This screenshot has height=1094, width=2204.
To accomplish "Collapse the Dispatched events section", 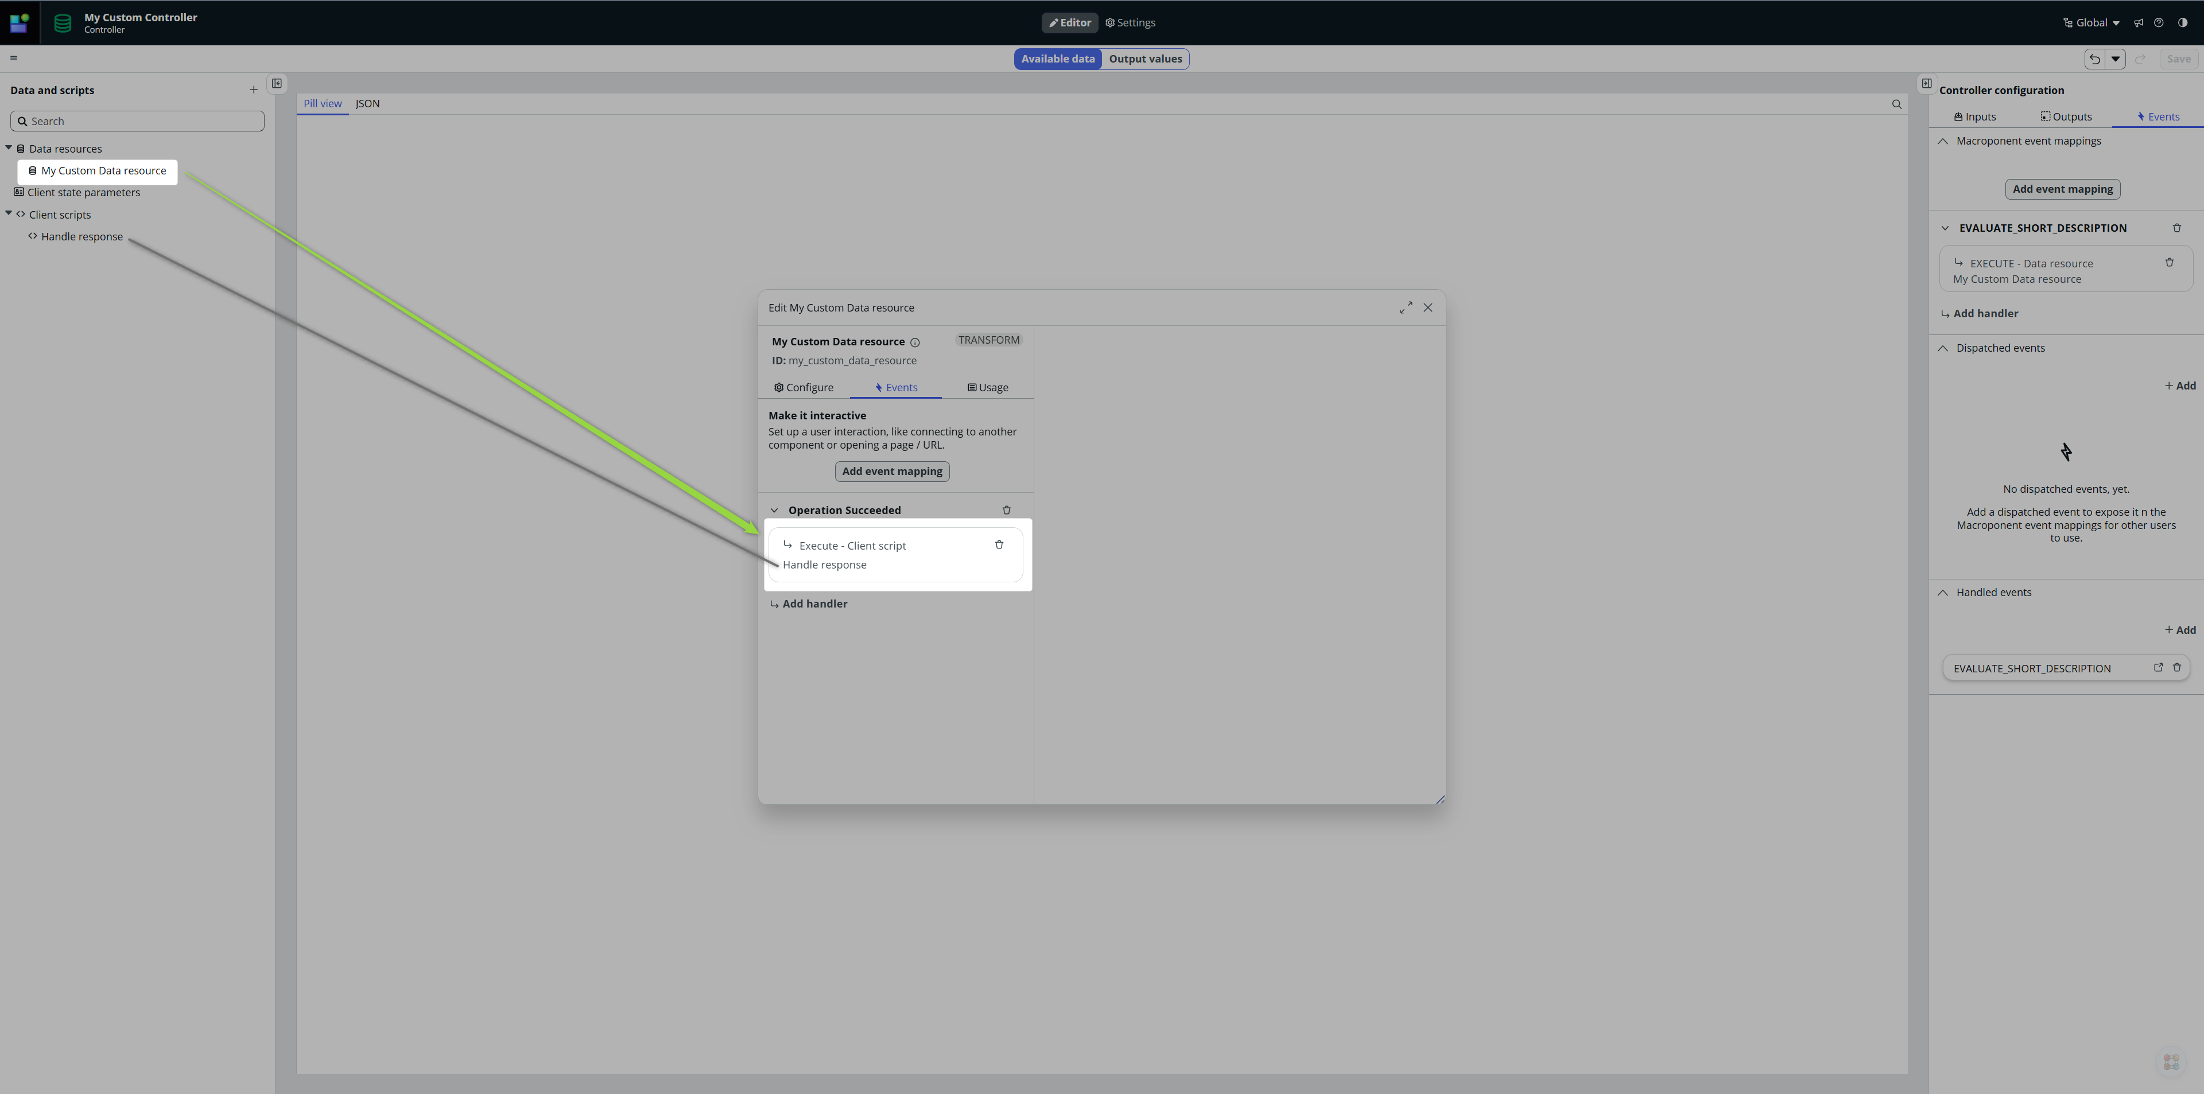I will tap(1943, 348).
